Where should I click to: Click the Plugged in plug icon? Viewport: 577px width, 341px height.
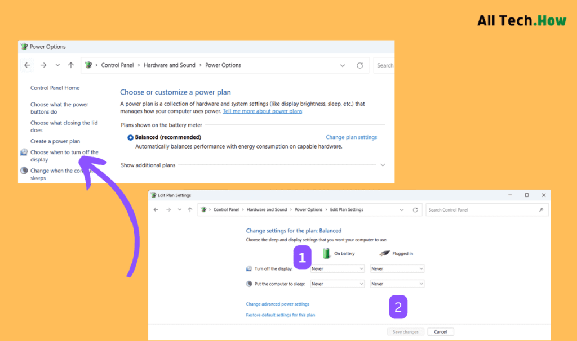tap(384, 253)
